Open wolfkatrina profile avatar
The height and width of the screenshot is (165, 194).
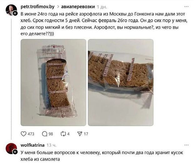click(x=11, y=148)
